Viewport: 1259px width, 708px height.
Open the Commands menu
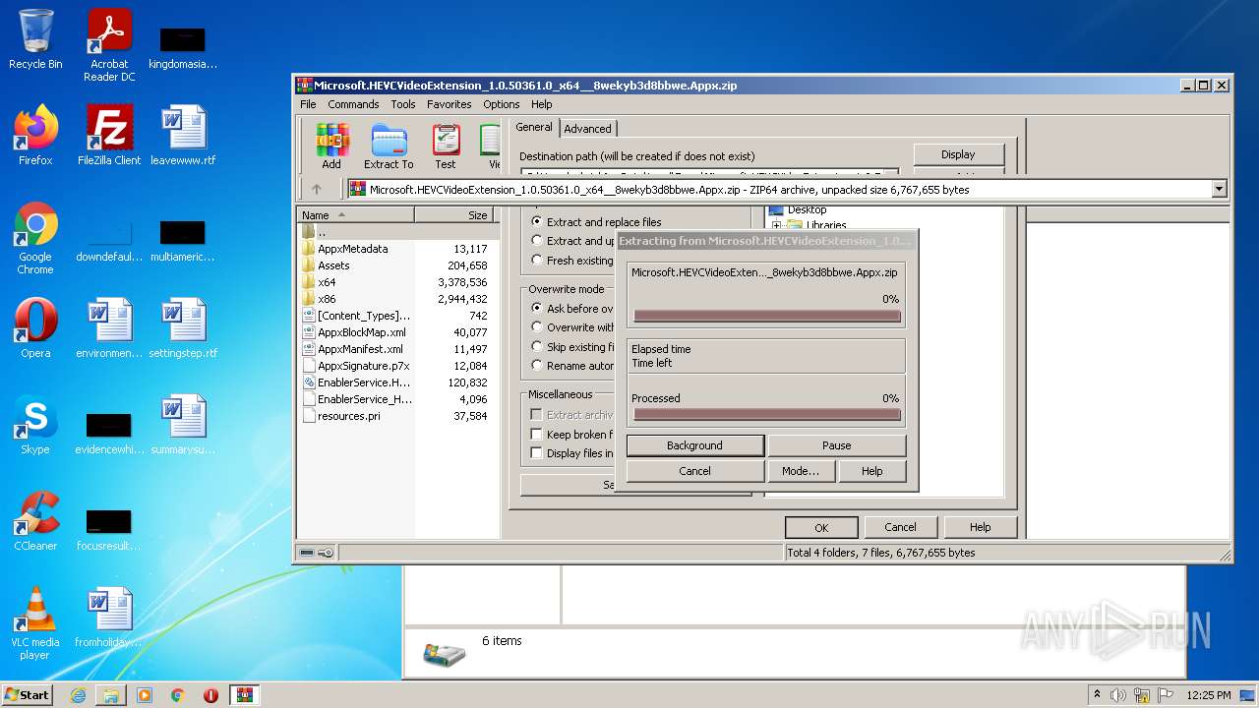(353, 104)
